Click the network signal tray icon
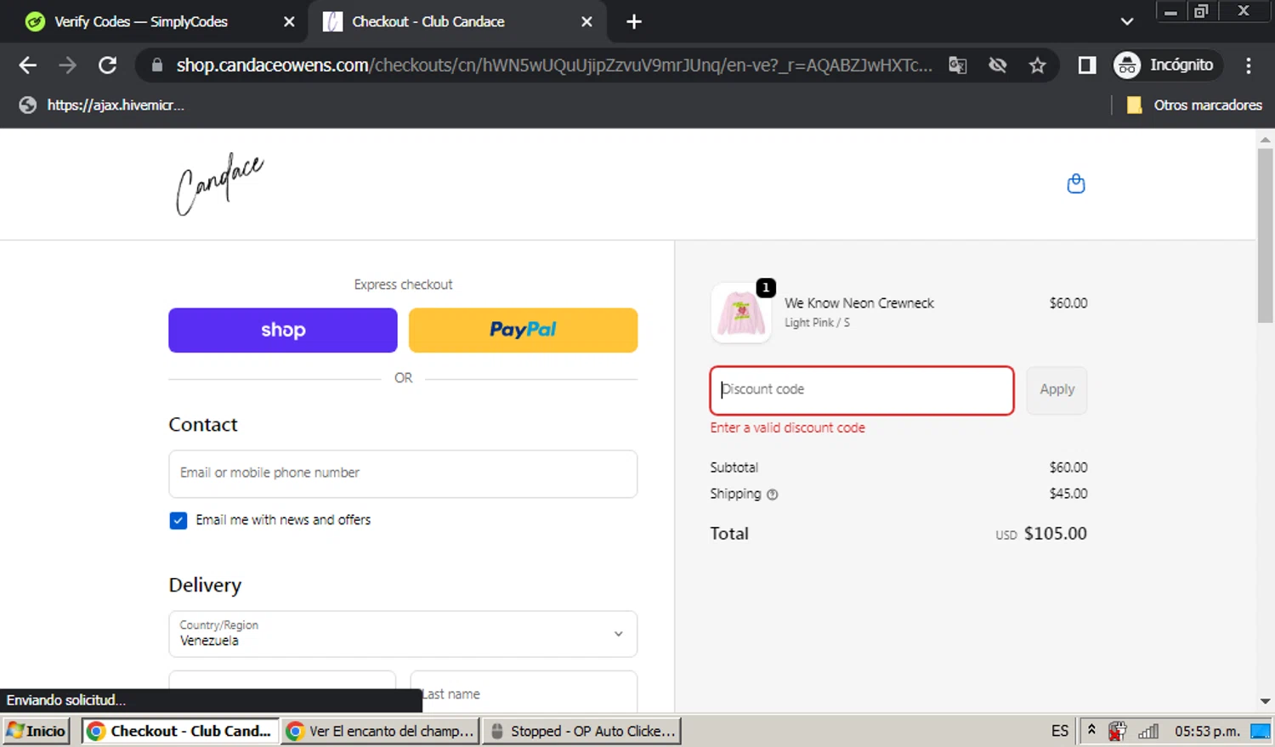Viewport: 1275px width, 747px height. point(1148,731)
